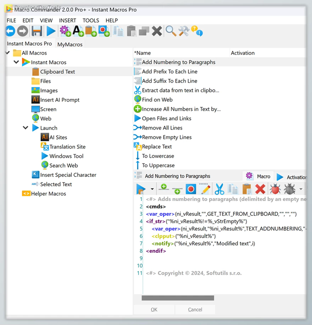The height and width of the screenshot is (325, 312).
Task: Open the HELP menu
Action: [x=111, y=20]
